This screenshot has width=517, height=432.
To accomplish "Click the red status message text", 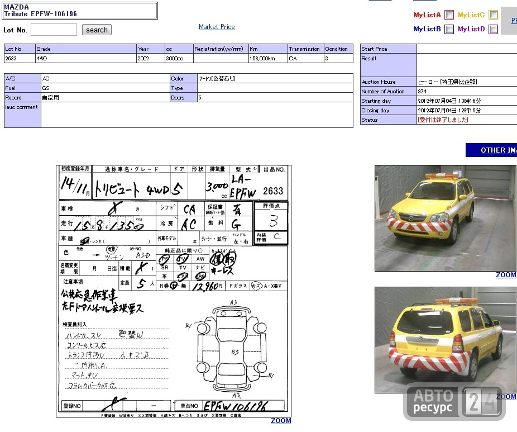I will (x=443, y=120).
